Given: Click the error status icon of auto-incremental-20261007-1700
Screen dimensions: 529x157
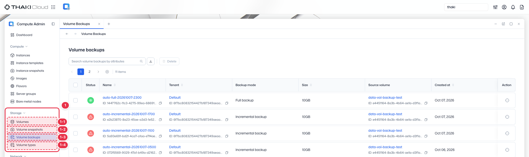Looking at the screenshot, I should tap(91, 117).
